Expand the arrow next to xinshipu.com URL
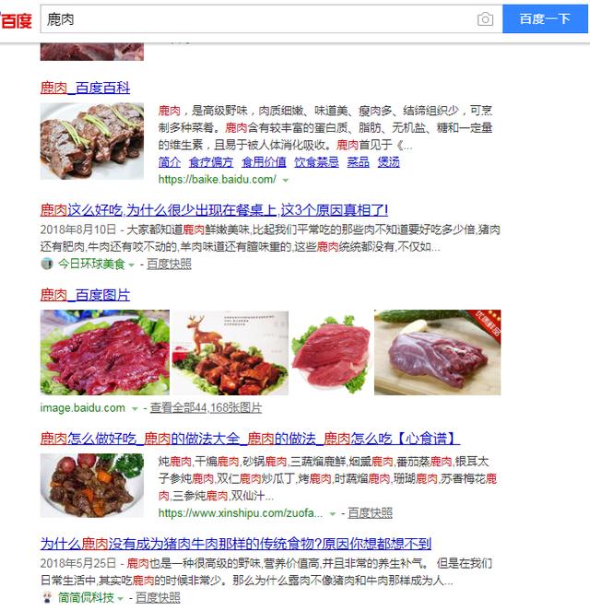Viewport: 590px width, 611px height. (333, 514)
